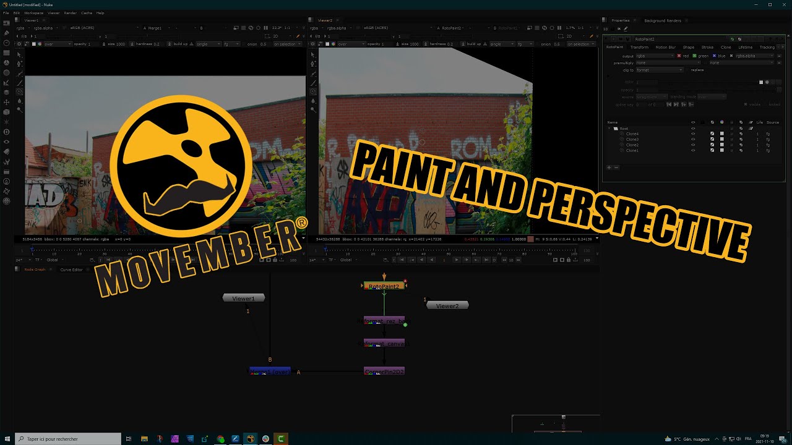
Task: Select Clone2 in the shape list
Action: (x=632, y=145)
